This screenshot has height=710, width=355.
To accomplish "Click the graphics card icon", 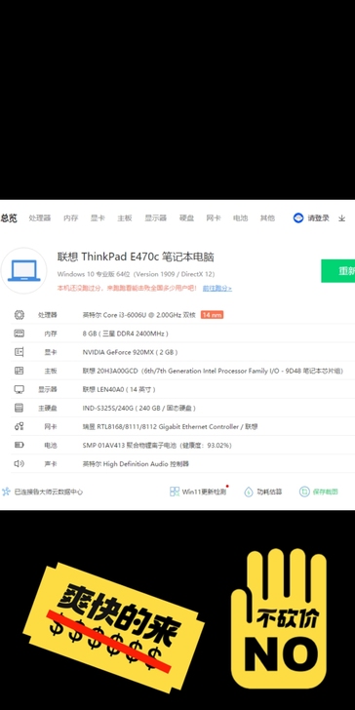I will [20, 352].
